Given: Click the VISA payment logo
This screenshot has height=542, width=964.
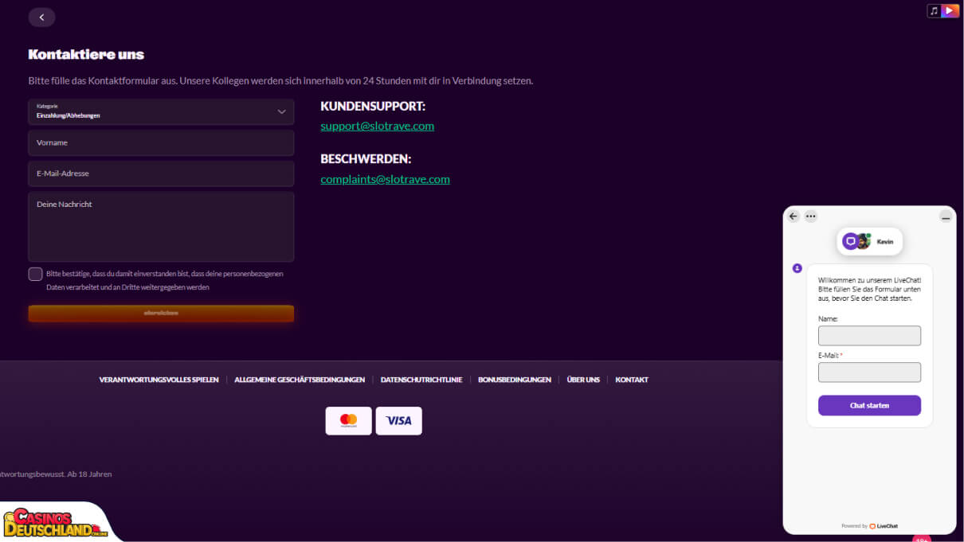Looking at the screenshot, I should [x=398, y=420].
